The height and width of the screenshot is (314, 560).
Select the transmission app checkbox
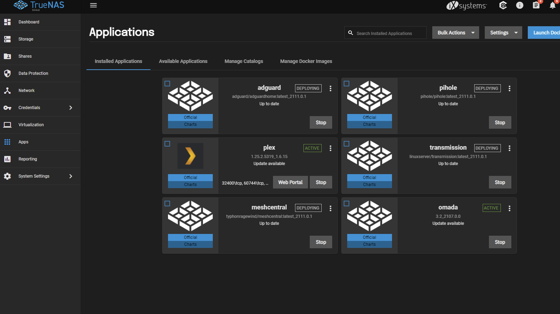point(346,144)
